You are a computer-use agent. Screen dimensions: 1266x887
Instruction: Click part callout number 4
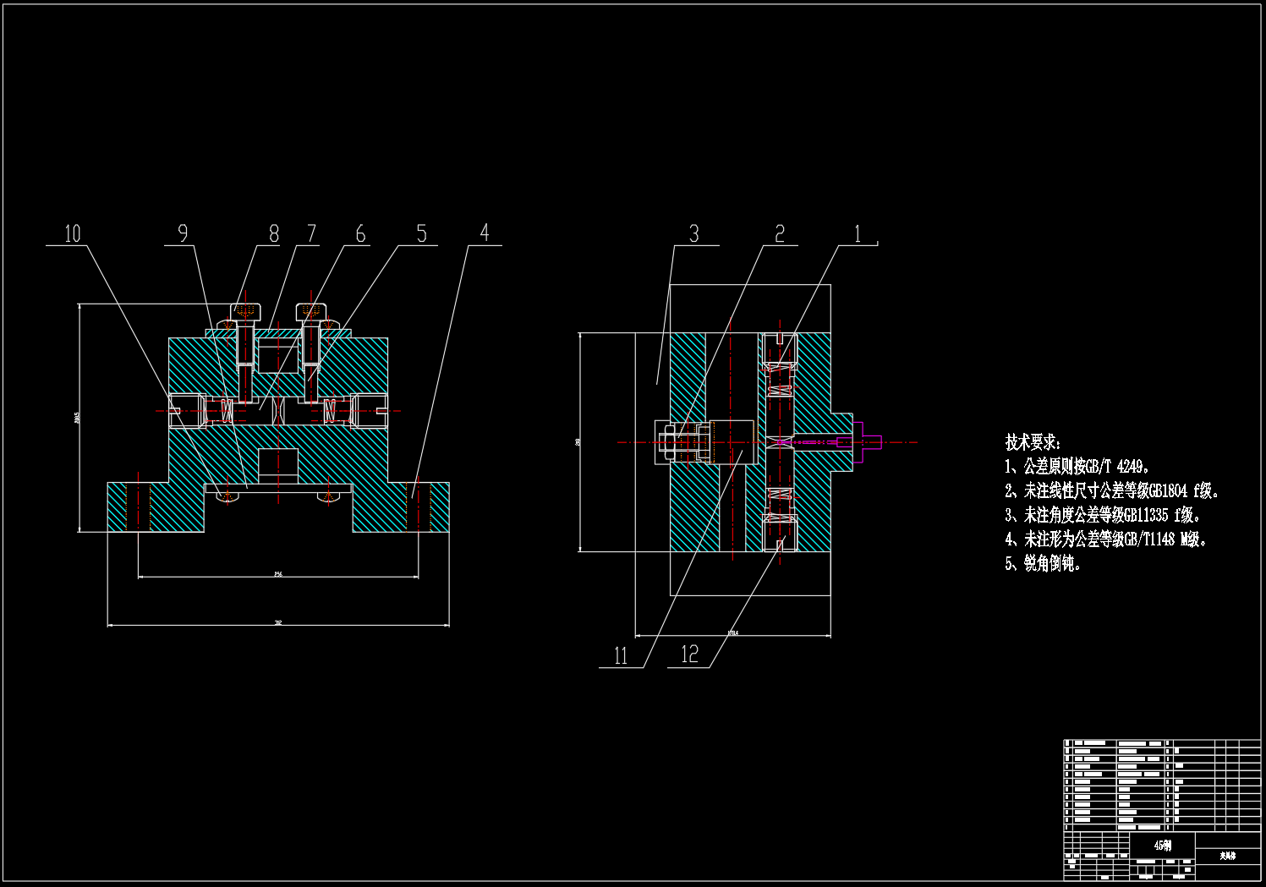coord(485,233)
